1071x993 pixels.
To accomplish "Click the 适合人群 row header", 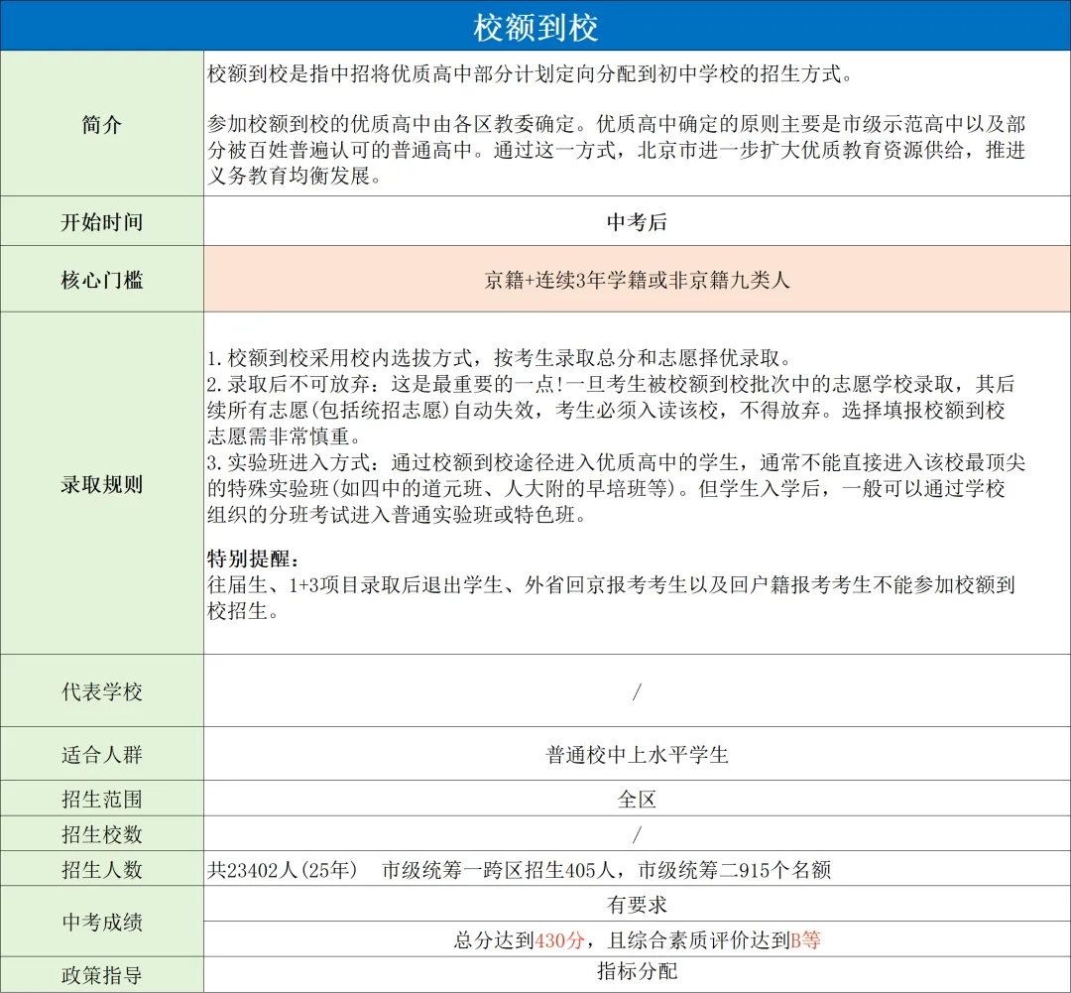I will (102, 754).
